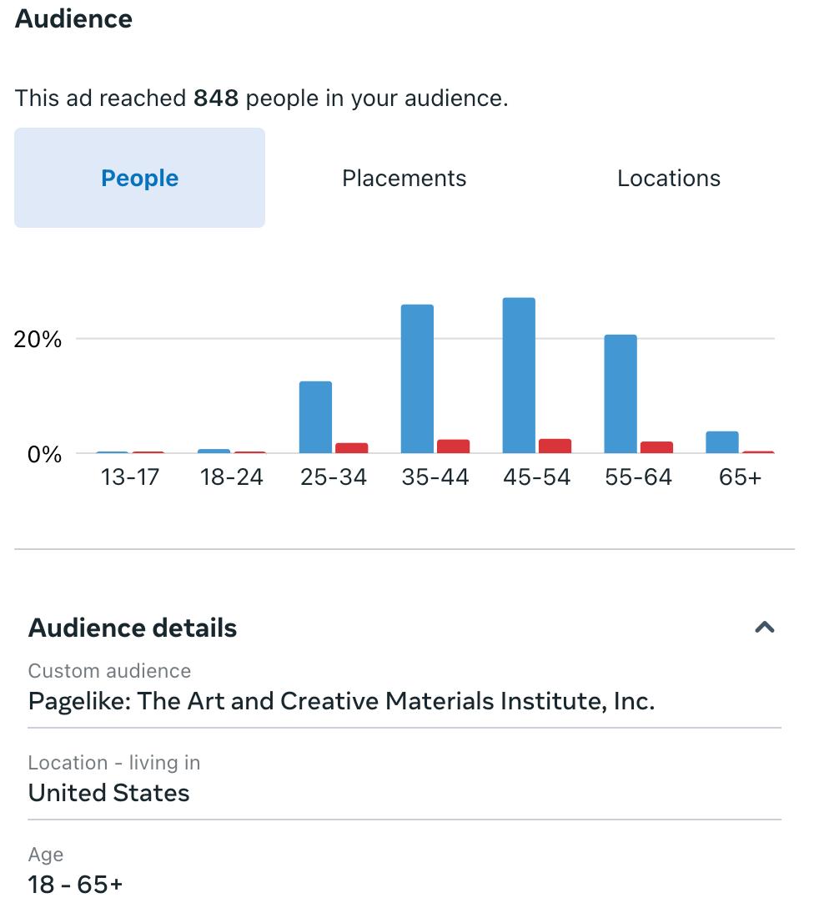
Task: Click the 13-17 age group label
Action: (129, 477)
